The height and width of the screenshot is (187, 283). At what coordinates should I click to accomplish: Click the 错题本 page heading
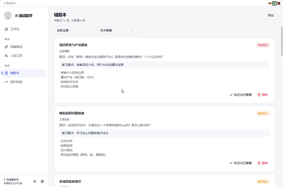(60, 15)
